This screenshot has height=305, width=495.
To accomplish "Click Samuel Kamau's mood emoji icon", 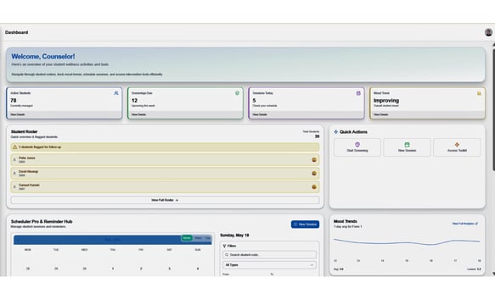I will point(314,187).
